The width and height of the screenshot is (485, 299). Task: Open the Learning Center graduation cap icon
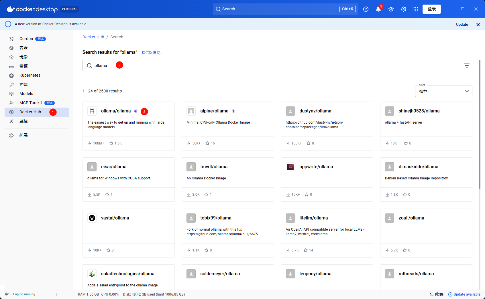click(391, 9)
